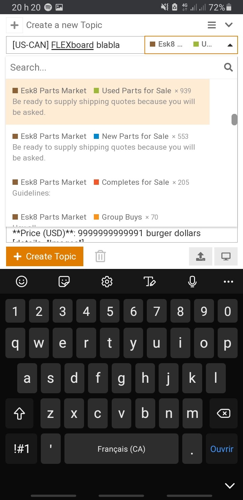Click the Create Topic button

pos(45,257)
